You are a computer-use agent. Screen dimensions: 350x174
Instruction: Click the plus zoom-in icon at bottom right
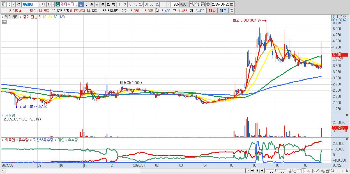pyautogui.click(x=342, y=171)
